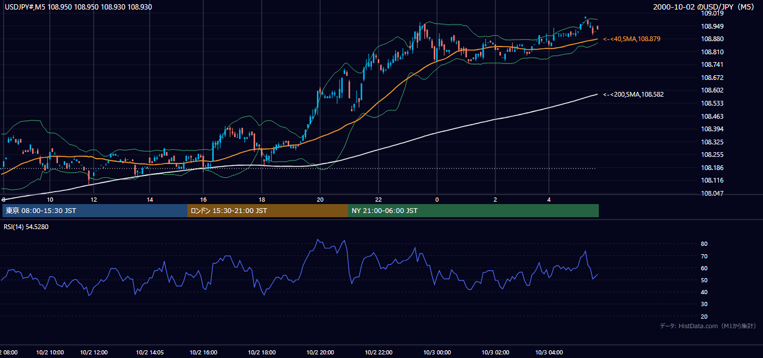The image size is (763, 358).
Task: Click hour marker 22 on price chart axis
Action: [x=379, y=199]
